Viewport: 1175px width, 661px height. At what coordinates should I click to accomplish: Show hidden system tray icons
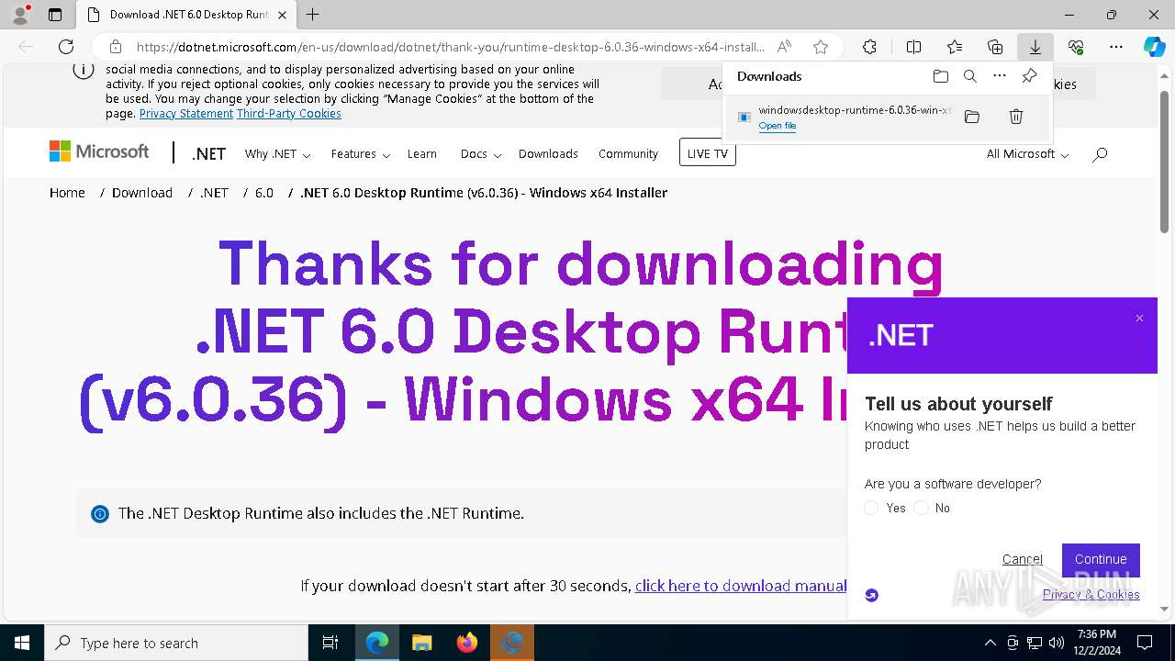coord(990,643)
